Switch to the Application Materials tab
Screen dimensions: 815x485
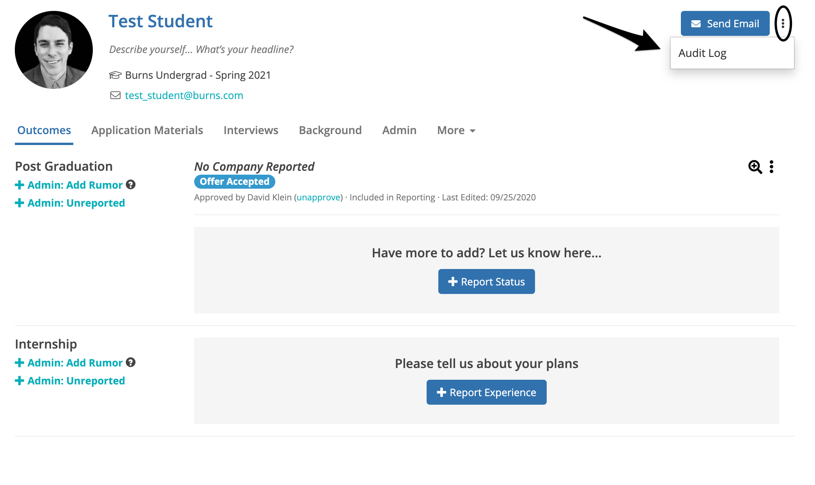147,130
